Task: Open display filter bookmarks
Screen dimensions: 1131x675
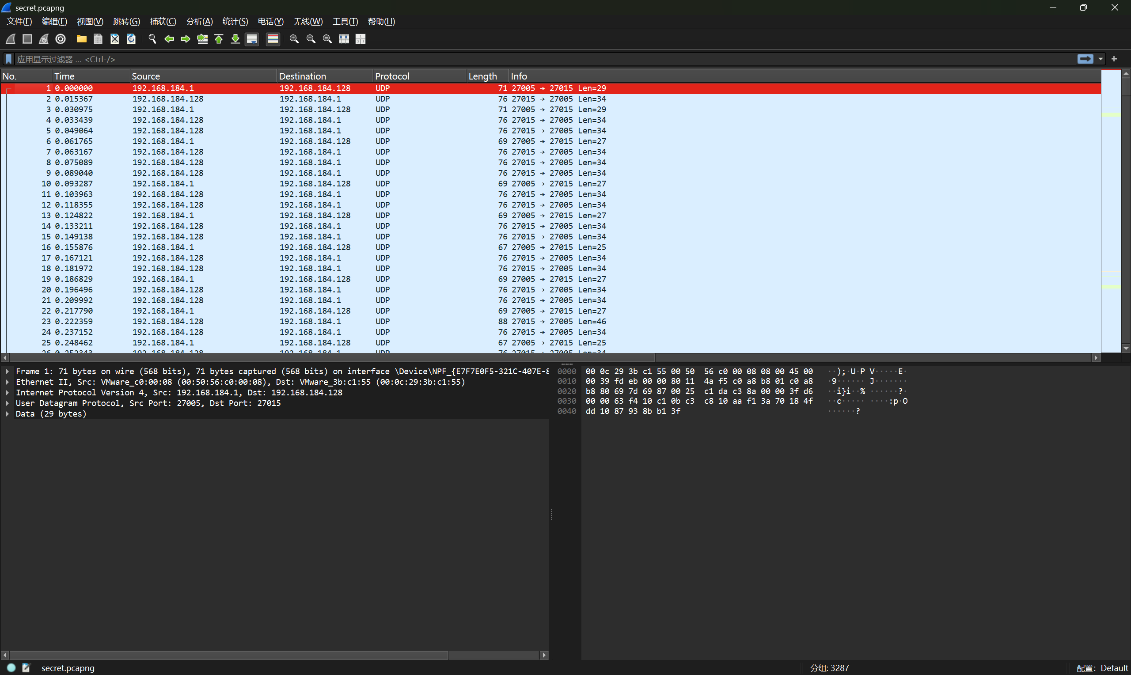Action: click(9, 59)
